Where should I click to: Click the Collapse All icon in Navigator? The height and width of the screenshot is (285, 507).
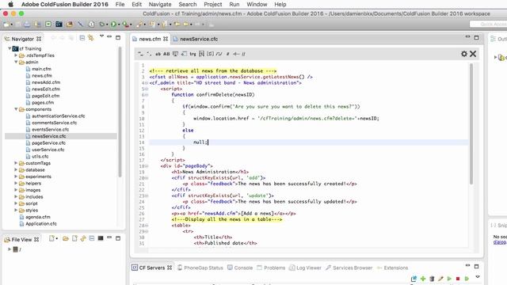click(82, 38)
